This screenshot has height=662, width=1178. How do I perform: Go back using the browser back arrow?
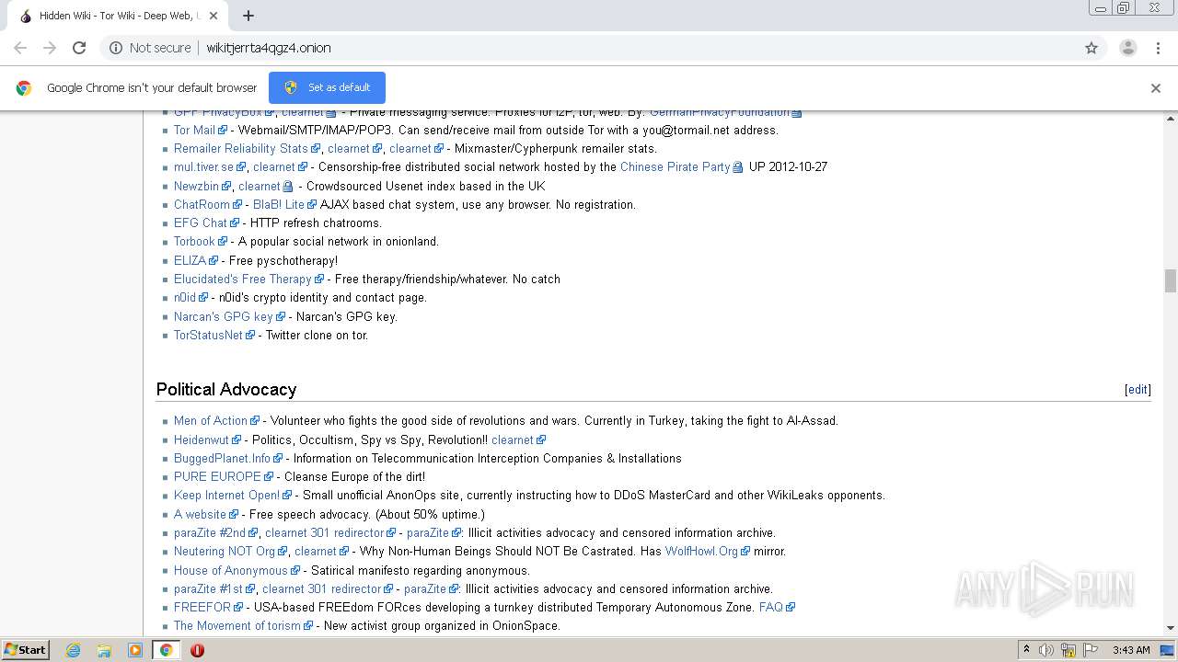(20, 48)
